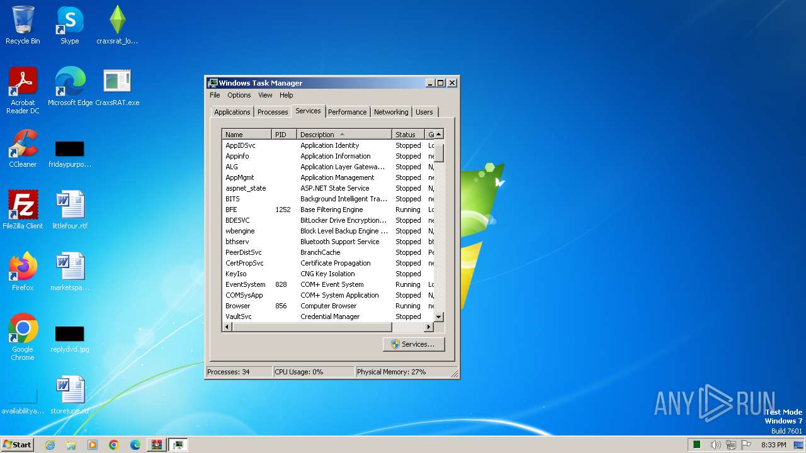The width and height of the screenshot is (806, 453).
Task: Sort by Description column header
Action: [344, 134]
